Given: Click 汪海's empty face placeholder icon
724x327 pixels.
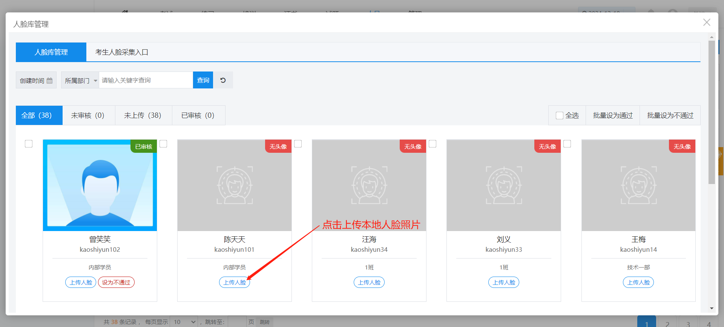Looking at the screenshot, I should coord(369,185).
